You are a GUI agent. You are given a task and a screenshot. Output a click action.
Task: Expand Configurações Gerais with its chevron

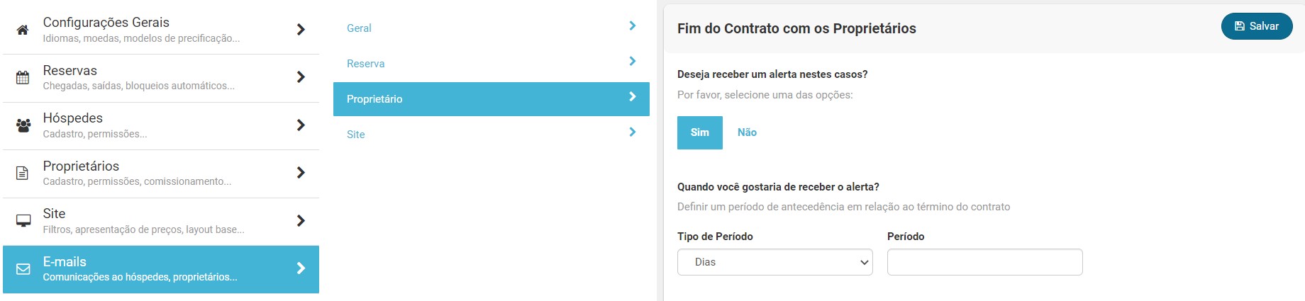point(301,30)
